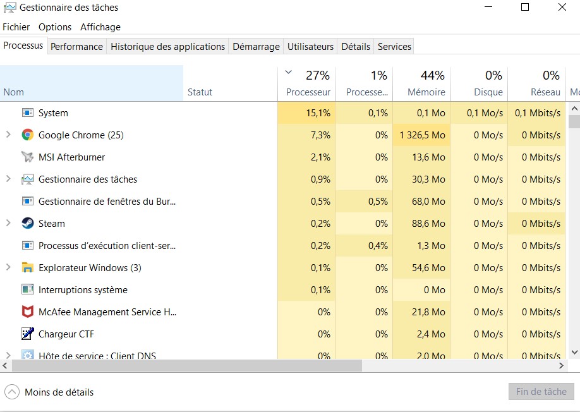Image resolution: width=580 pixels, height=412 pixels.
Task: Click MSI Afterburner's 2,1% processor value
Action: pos(320,157)
